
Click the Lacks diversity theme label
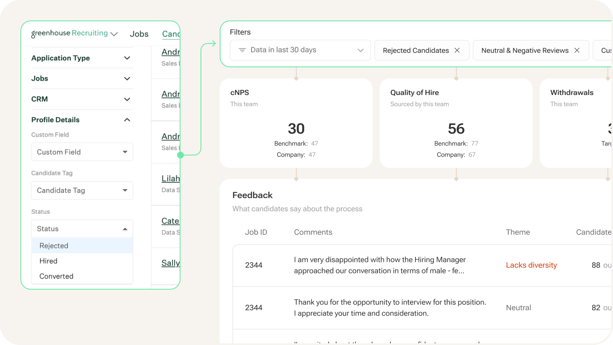point(531,265)
